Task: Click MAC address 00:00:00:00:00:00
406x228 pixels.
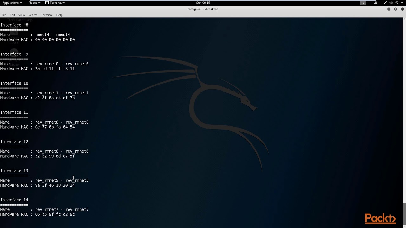Action: [55, 40]
